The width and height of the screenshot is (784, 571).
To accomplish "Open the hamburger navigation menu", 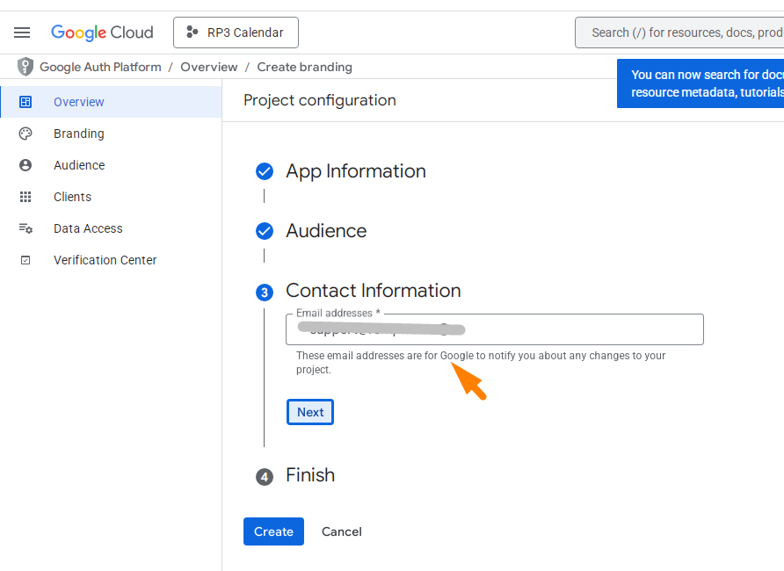I will coord(22,33).
